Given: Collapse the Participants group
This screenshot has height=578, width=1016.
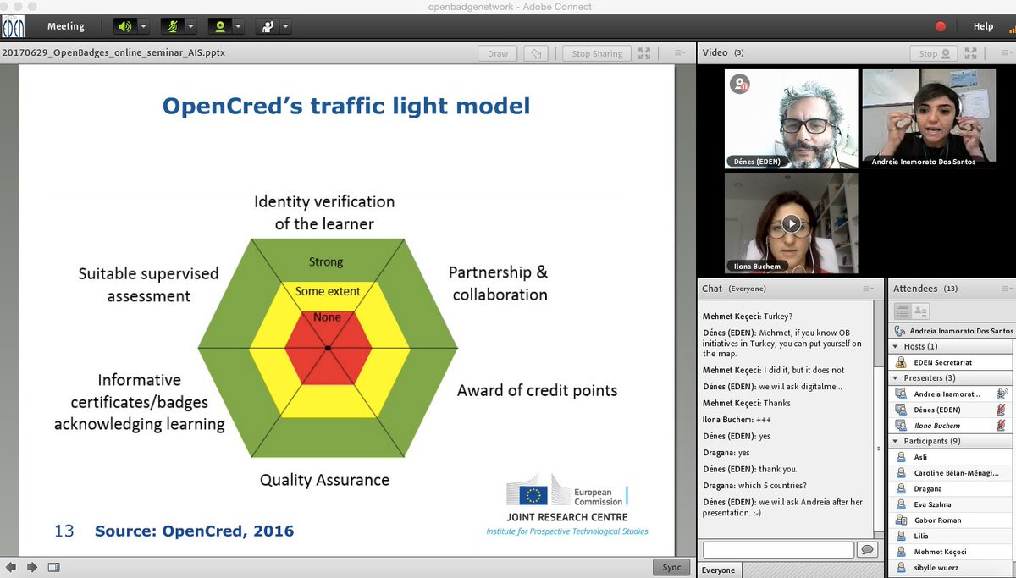Looking at the screenshot, I should [x=896, y=441].
